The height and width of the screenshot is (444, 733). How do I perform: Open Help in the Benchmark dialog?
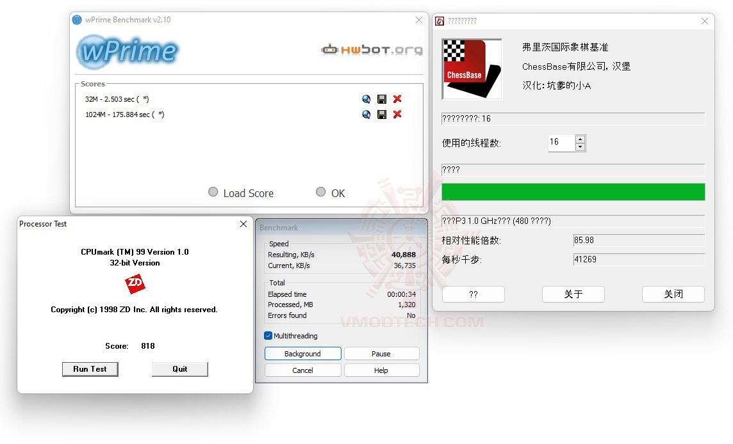381,370
